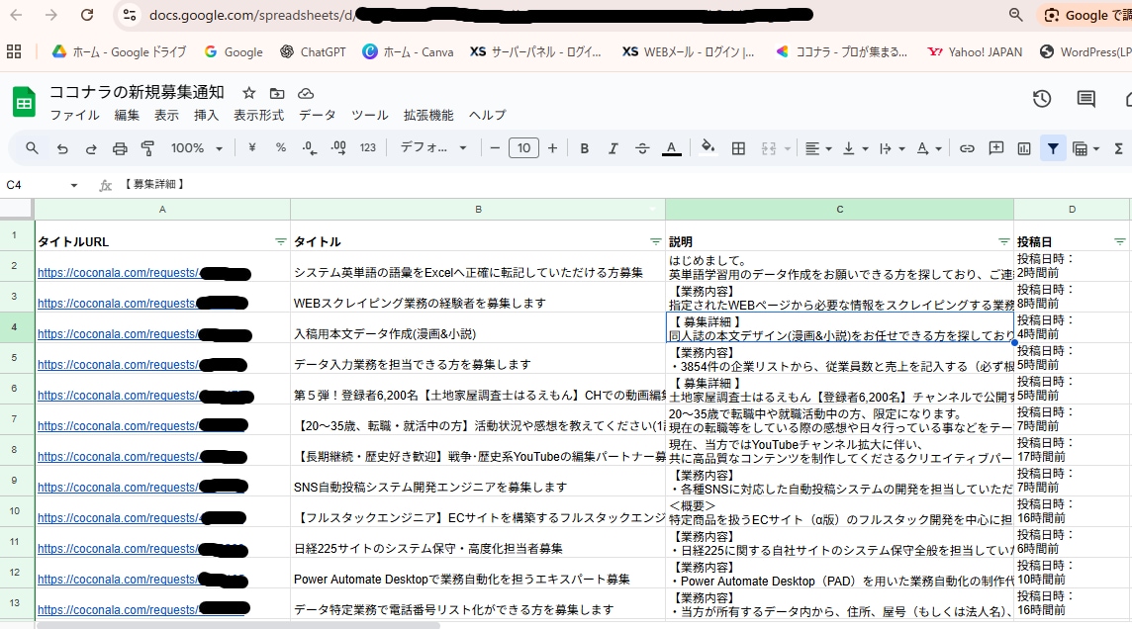This screenshot has height=629, width=1132.
Task: Click the browser zoom magnifier icon
Action: click(1016, 15)
